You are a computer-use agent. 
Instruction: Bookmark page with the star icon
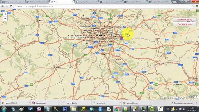pyautogui.click(x=192, y=6)
